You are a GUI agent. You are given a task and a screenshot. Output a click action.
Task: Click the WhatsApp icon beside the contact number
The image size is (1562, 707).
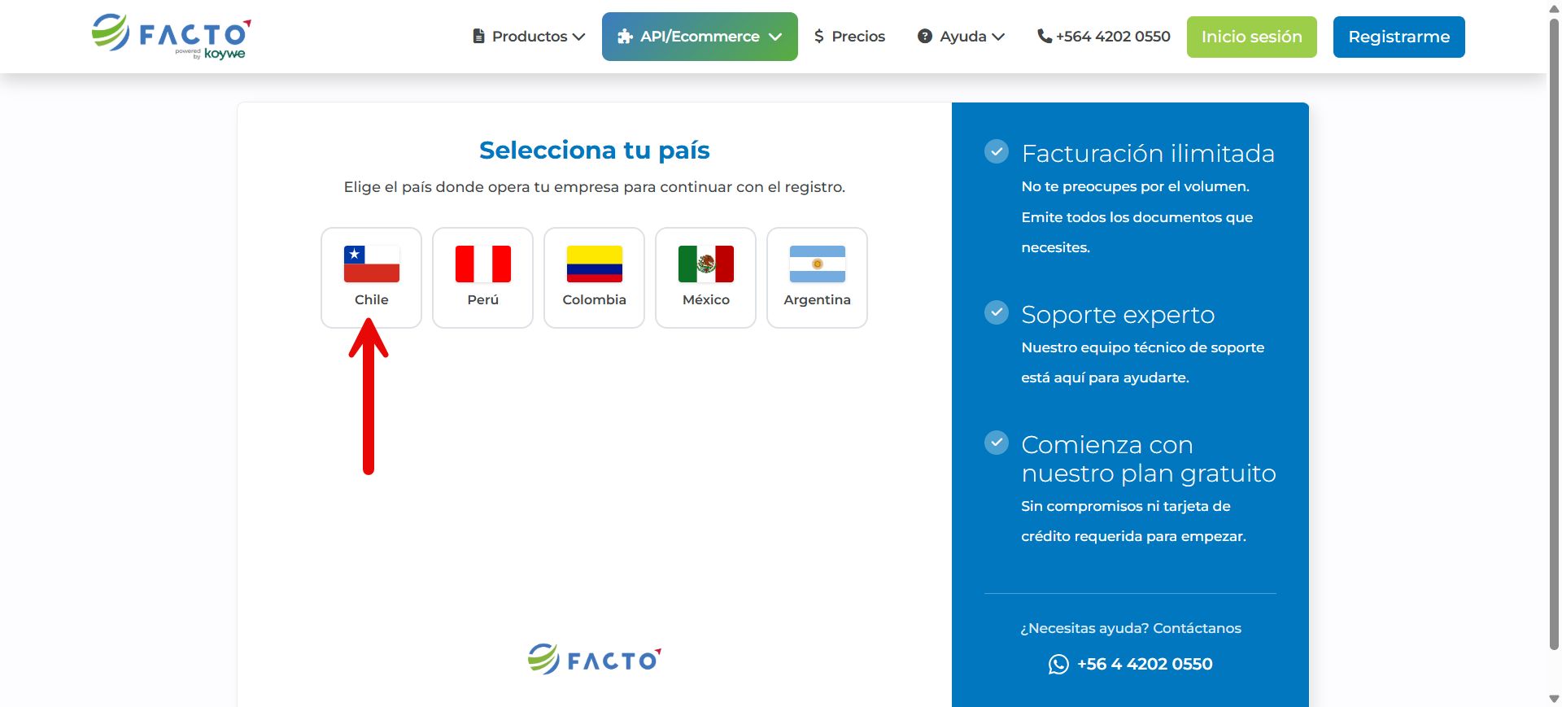pos(1058,665)
